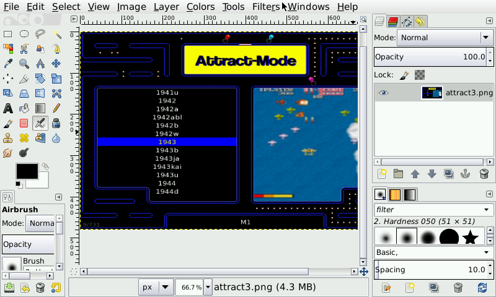
Task: Click the black foreground color swatch
Action: tap(27, 171)
